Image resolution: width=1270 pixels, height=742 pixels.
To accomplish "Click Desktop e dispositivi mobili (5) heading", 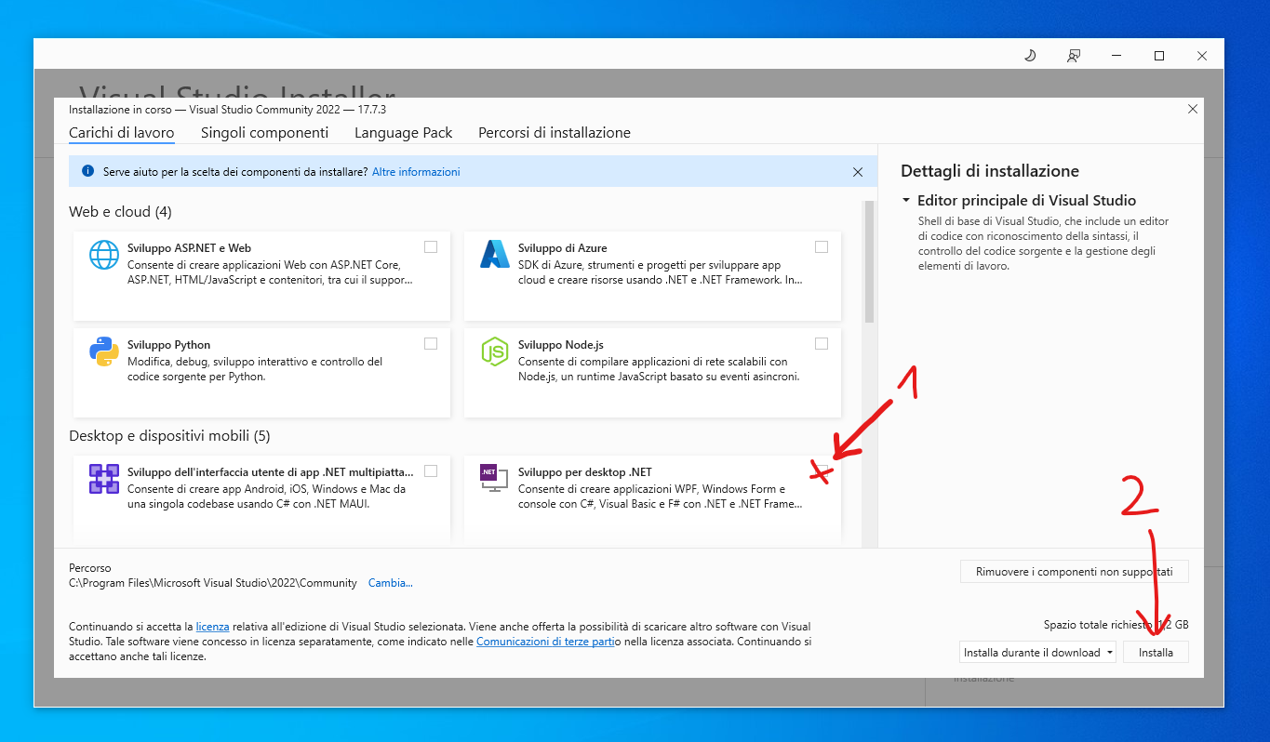I will coord(169,435).
